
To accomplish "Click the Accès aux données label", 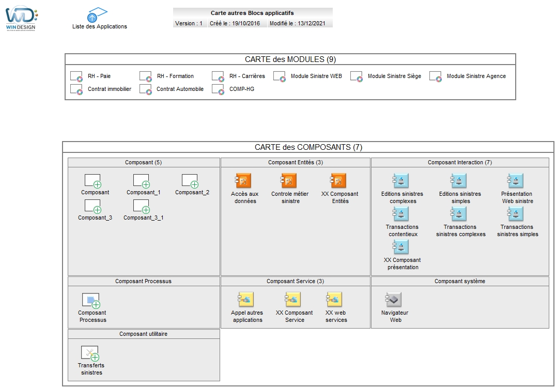I will pyautogui.click(x=245, y=197).
